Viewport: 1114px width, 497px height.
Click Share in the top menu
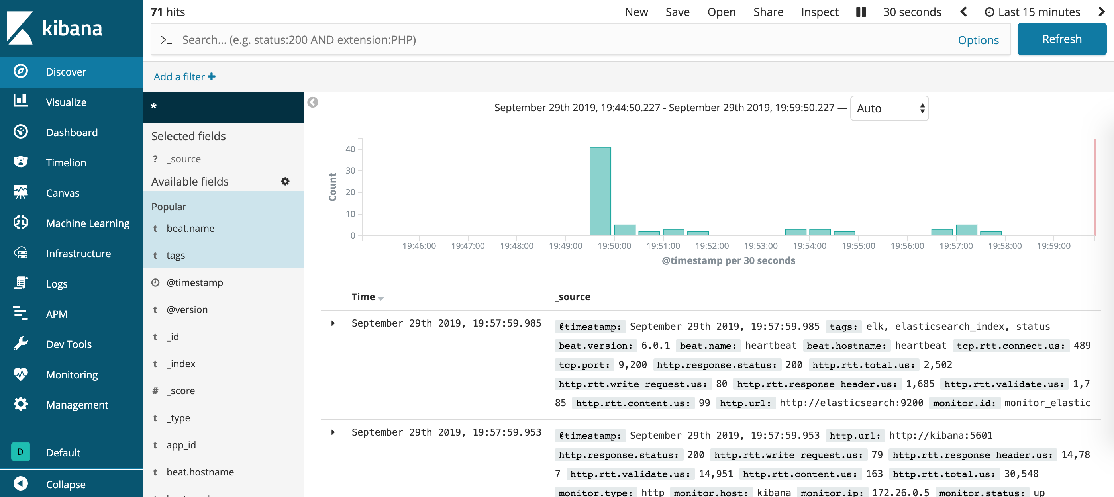coord(768,12)
